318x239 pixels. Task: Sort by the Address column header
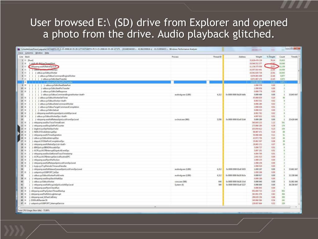pos(242,57)
